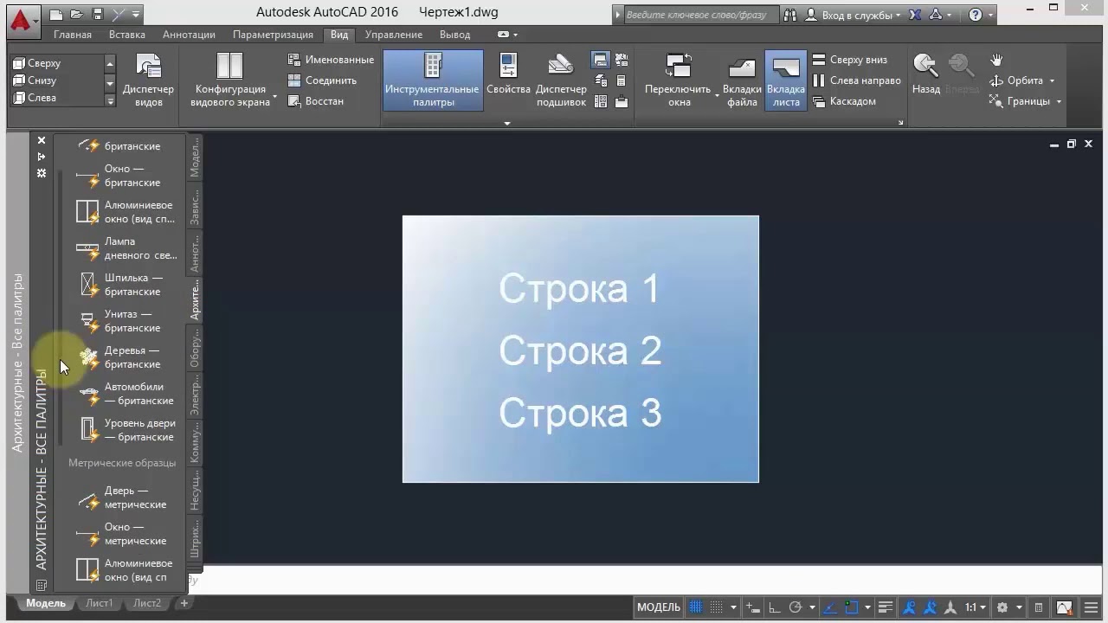Open the Электр... palette tab

[x=195, y=395]
